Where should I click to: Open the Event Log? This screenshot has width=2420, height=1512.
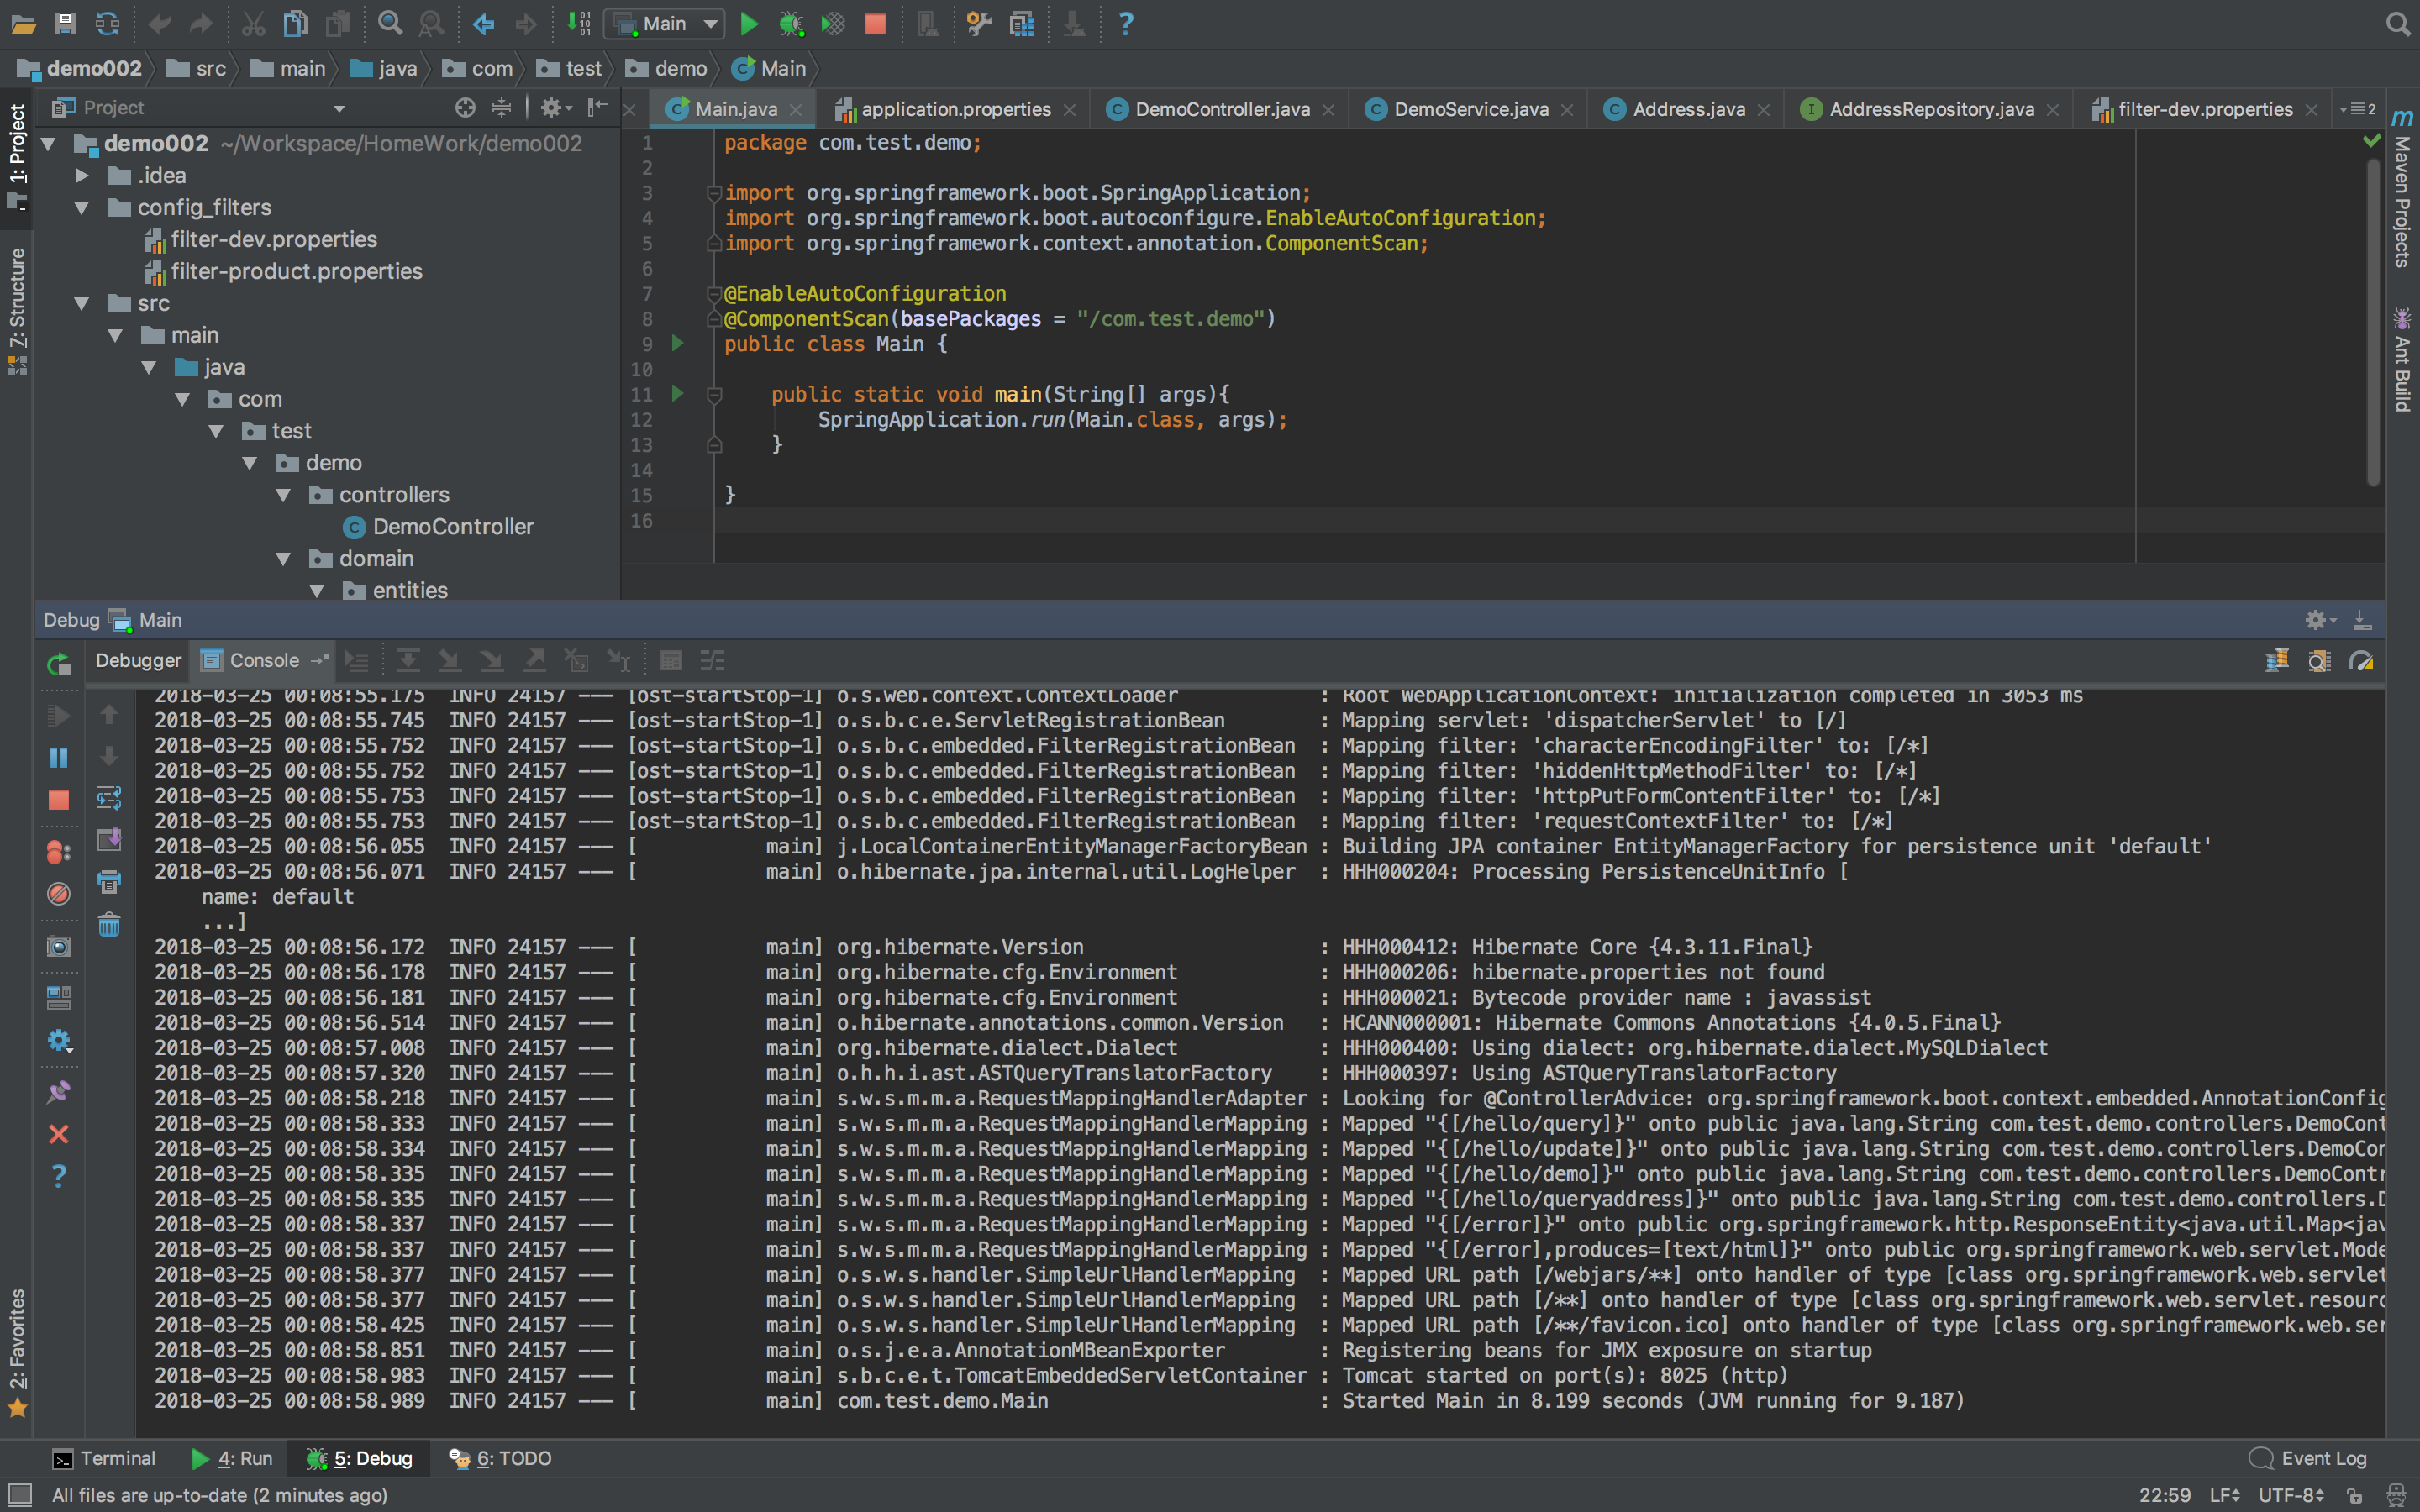click(x=2307, y=1458)
